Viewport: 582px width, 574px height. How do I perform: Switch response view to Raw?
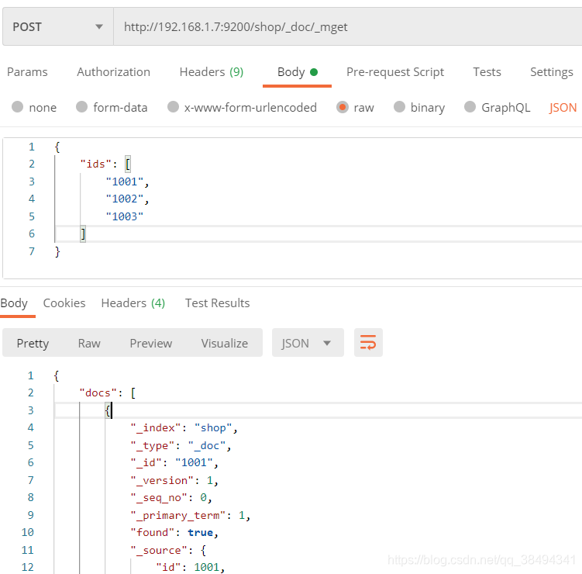[89, 343]
